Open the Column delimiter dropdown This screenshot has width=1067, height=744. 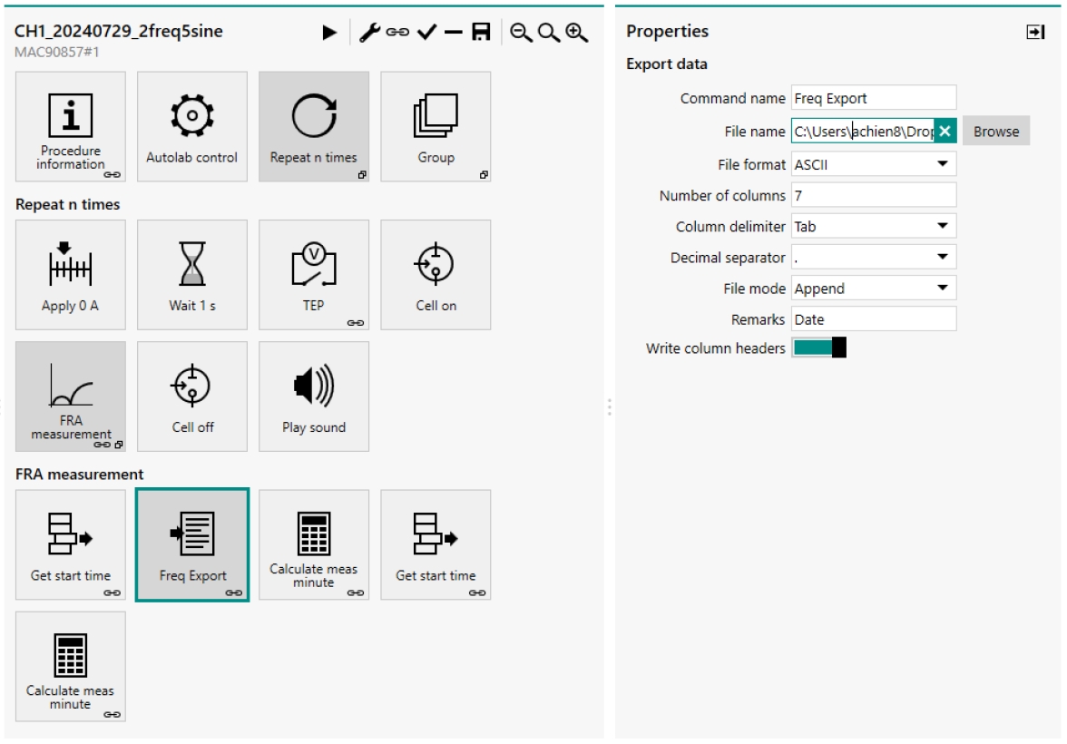[874, 226]
